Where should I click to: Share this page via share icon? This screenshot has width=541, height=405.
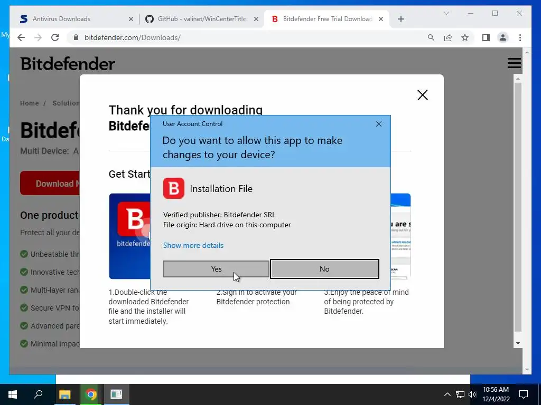click(x=448, y=37)
